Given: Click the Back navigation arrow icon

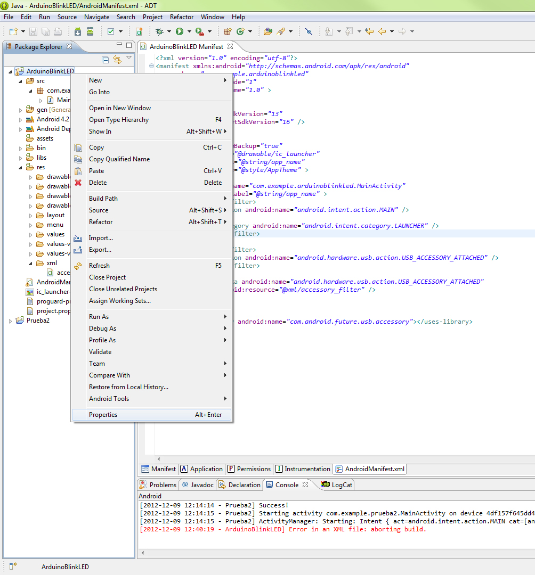Looking at the screenshot, I should point(382,31).
